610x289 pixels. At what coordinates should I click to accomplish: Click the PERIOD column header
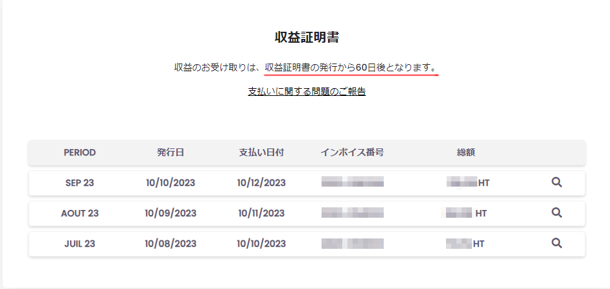tap(80, 152)
